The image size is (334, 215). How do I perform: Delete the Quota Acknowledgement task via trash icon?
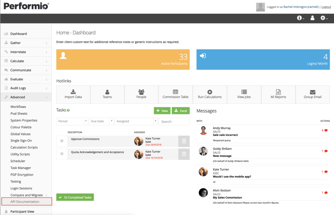pyautogui.click(x=184, y=154)
